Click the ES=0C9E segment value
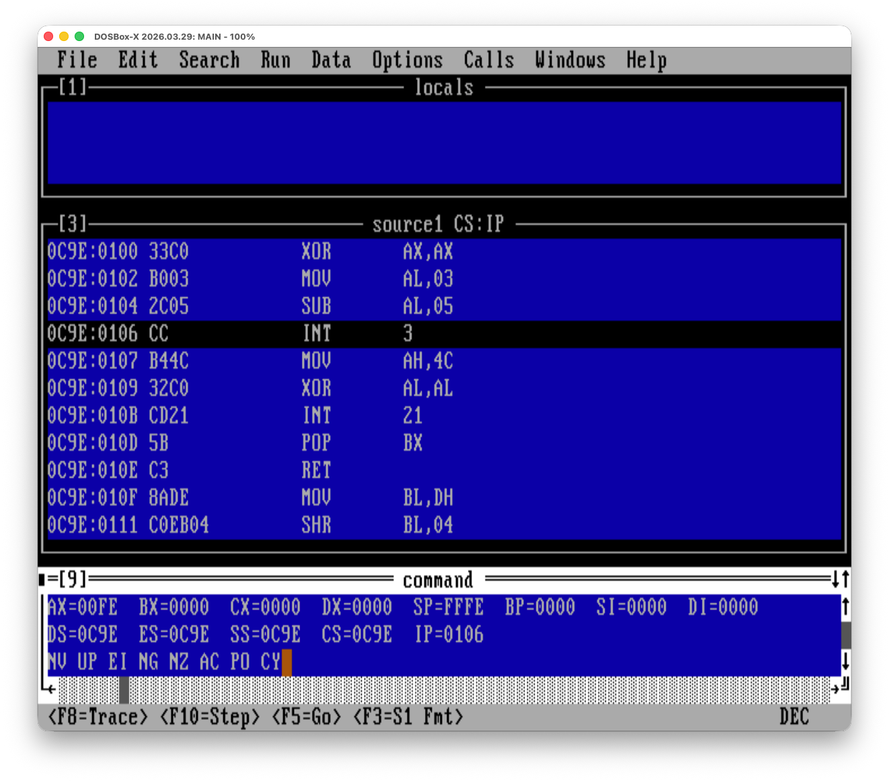 point(174,634)
